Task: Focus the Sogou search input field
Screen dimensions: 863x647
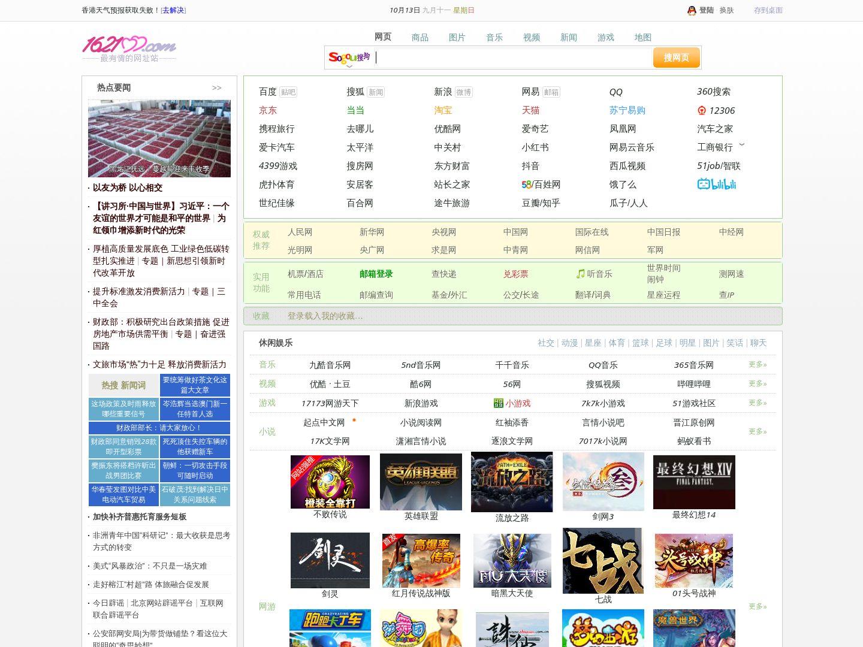Action: tap(512, 58)
